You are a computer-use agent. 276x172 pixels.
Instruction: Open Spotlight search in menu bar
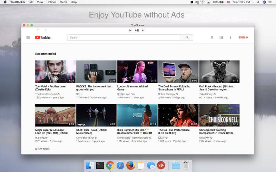pos(258,2)
